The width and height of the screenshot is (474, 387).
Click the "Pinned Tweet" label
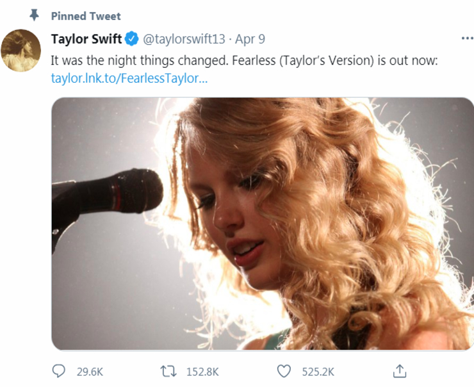(86, 16)
